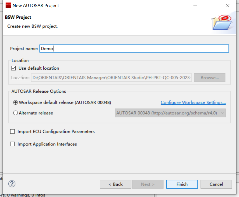239x197 pixels.
Task: Select Workspace default release radio option
Action: pyautogui.click(x=16, y=103)
